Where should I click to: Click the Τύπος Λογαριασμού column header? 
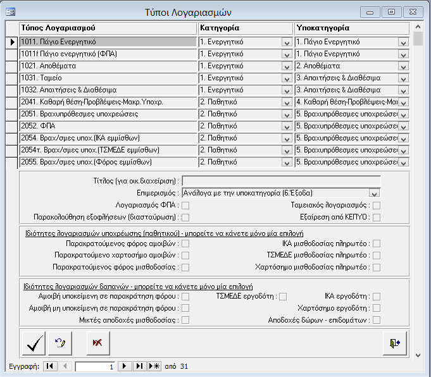point(108,28)
